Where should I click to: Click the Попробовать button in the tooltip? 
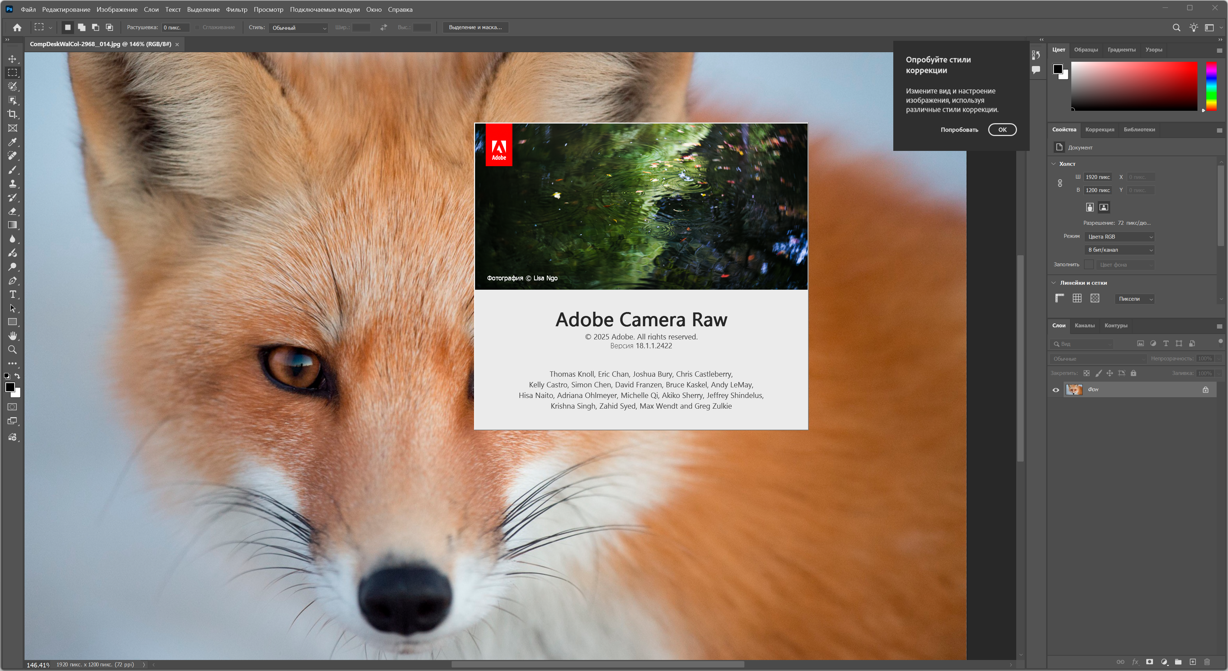pyautogui.click(x=959, y=130)
